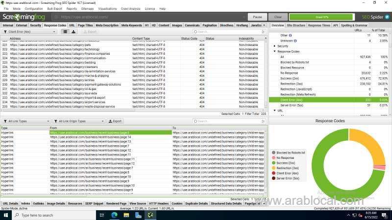Click the Windows taskbar search box
Screen dimensions: 392x220
54,215
